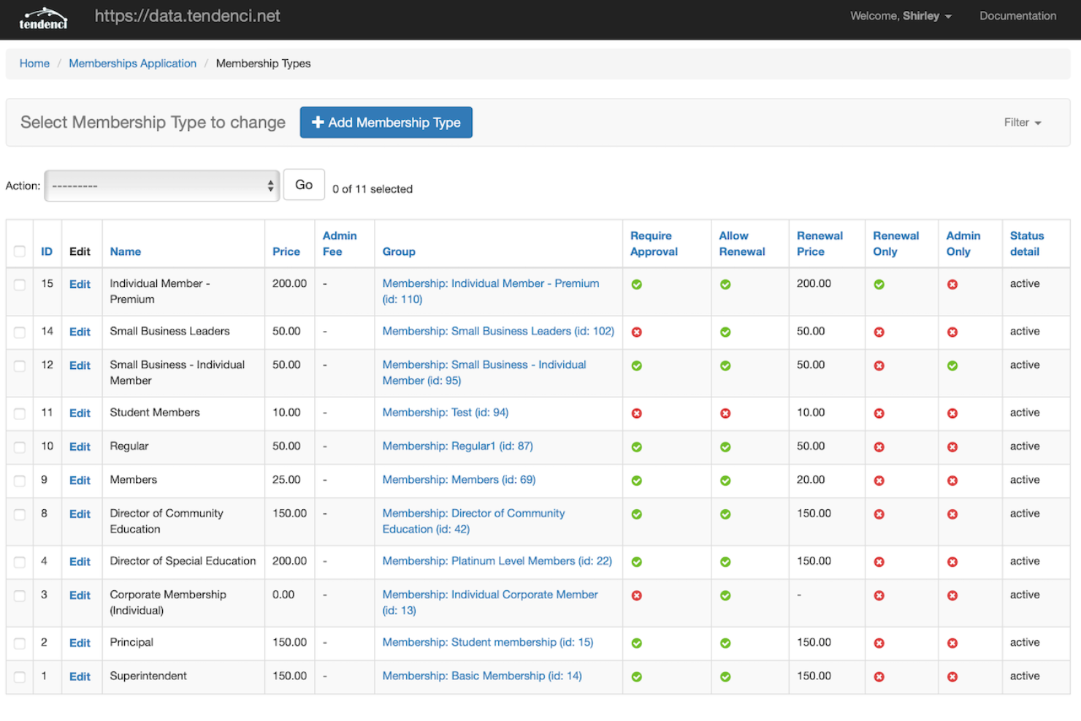Image resolution: width=1081 pixels, height=721 pixels.
Task: Open the Action dropdown
Action: (161, 186)
